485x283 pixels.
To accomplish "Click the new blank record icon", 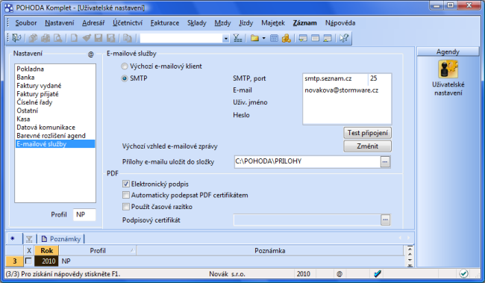I will [74, 38].
